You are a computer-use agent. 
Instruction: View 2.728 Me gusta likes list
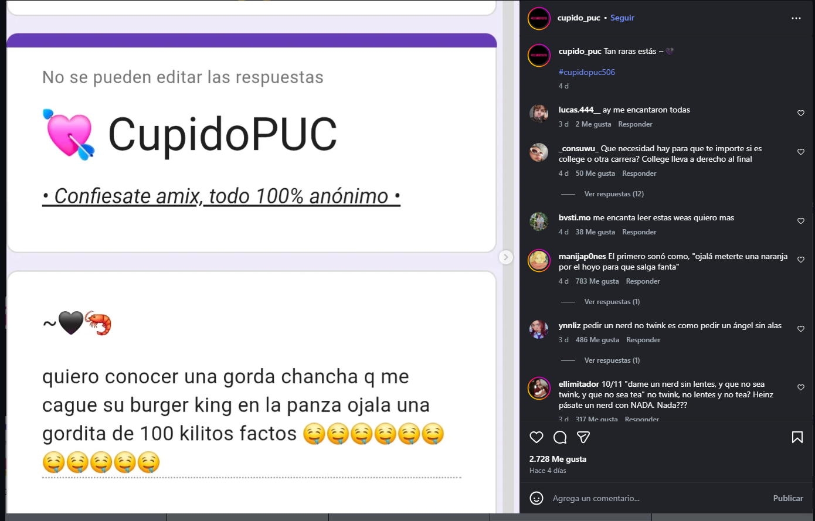coord(558,459)
